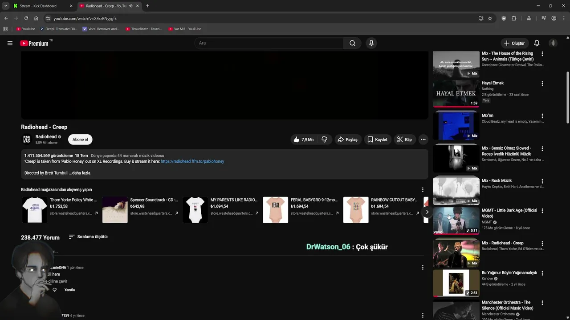This screenshot has width=570, height=320.
Task: Mute the Radiohead tab via speaker icon
Action: point(131,6)
